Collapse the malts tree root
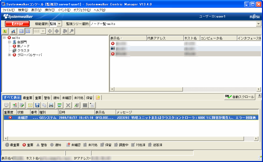Image resolution: width=263 pixels, height=162 pixels. pyautogui.click(x=4, y=38)
